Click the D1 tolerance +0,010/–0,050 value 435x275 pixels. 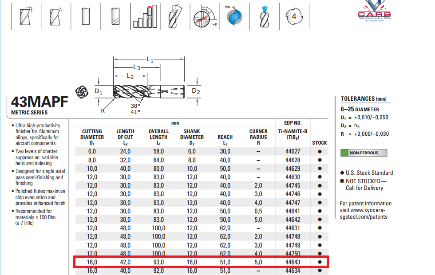pyautogui.click(x=371, y=117)
